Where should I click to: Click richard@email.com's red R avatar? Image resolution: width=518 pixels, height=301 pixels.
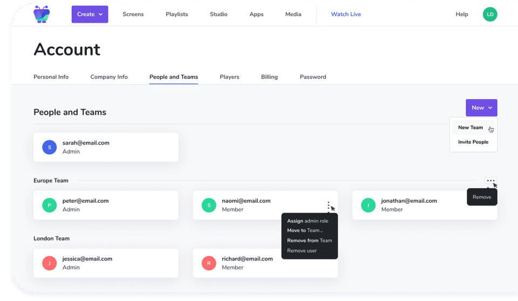[209, 263]
